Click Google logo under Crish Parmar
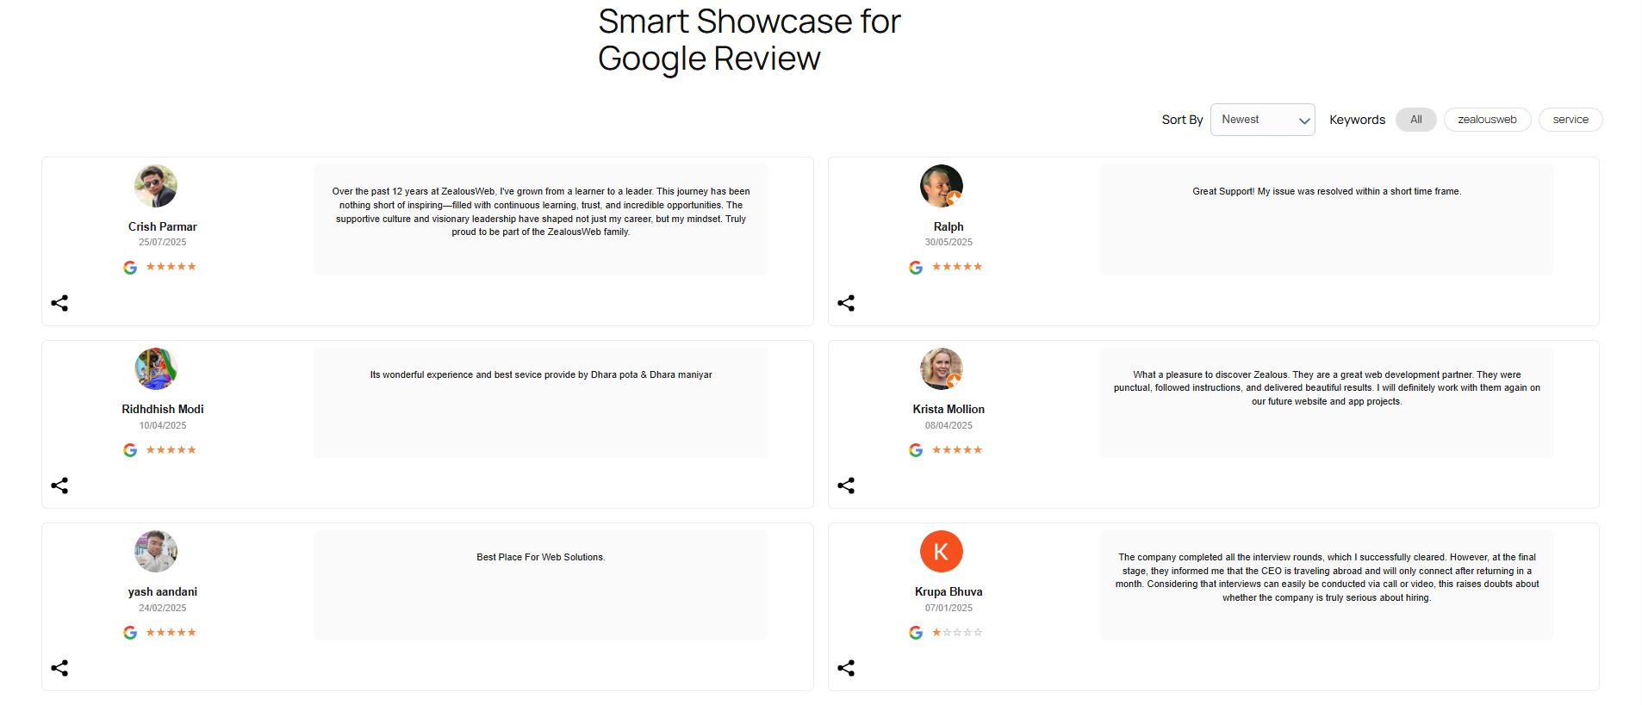 (130, 268)
